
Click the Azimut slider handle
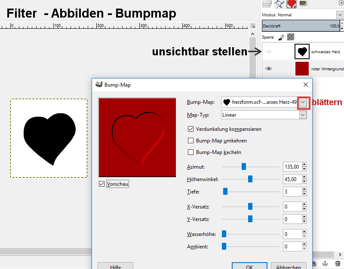click(244, 166)
